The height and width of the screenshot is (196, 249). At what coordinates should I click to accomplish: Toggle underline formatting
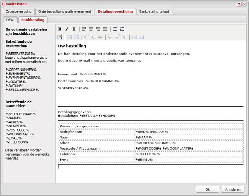74,29
